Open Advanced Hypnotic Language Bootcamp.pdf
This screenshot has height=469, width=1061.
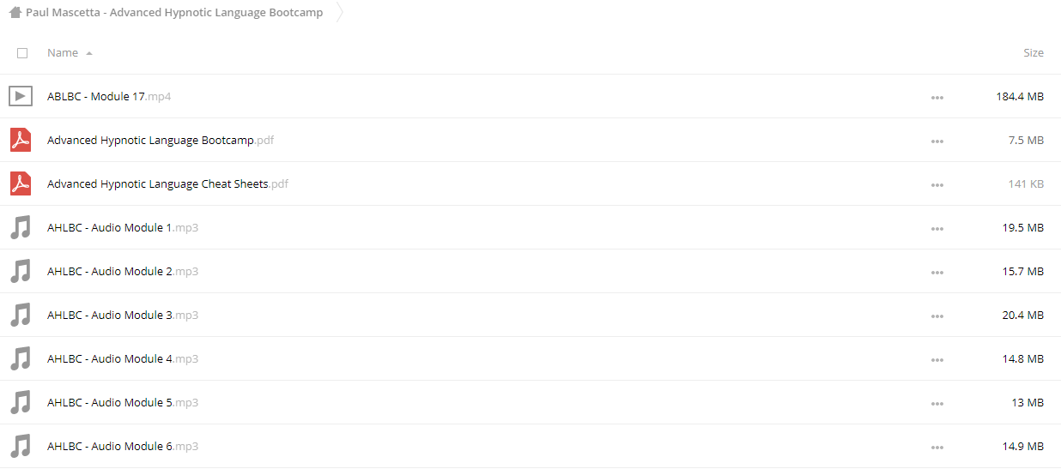[161, 140]
